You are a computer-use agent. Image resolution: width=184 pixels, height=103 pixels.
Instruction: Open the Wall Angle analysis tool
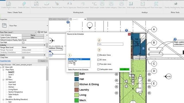click(131, 5)
